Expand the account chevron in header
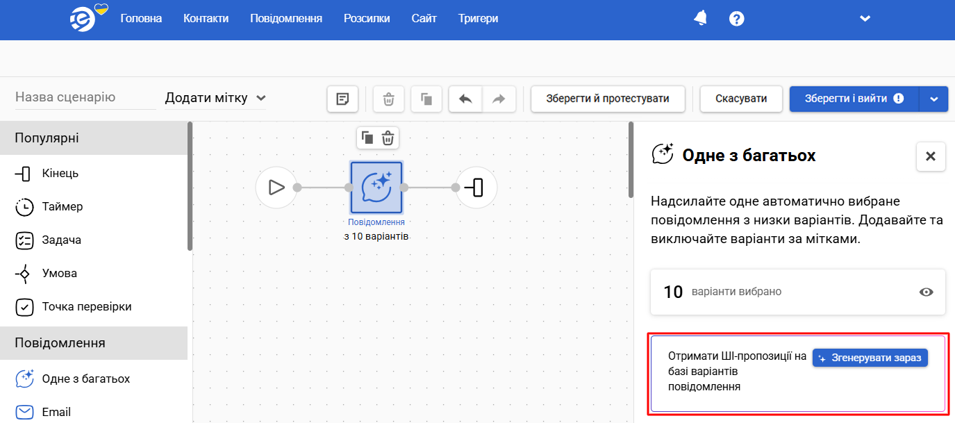The height and width of the screenshot is (423, 955). pos(865,19)
